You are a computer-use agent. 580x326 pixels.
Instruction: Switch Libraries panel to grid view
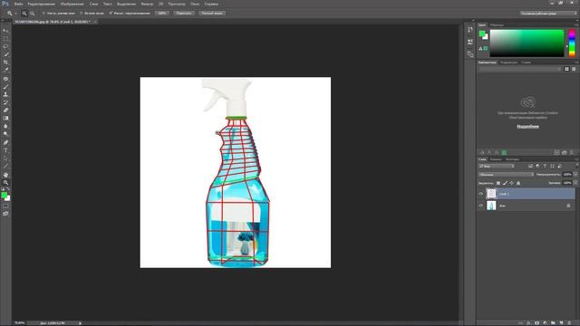tap(566, 69)
